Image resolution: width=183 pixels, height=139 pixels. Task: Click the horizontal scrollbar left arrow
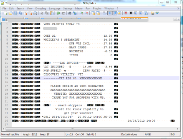pyautogui.click(x=3, y=129)
